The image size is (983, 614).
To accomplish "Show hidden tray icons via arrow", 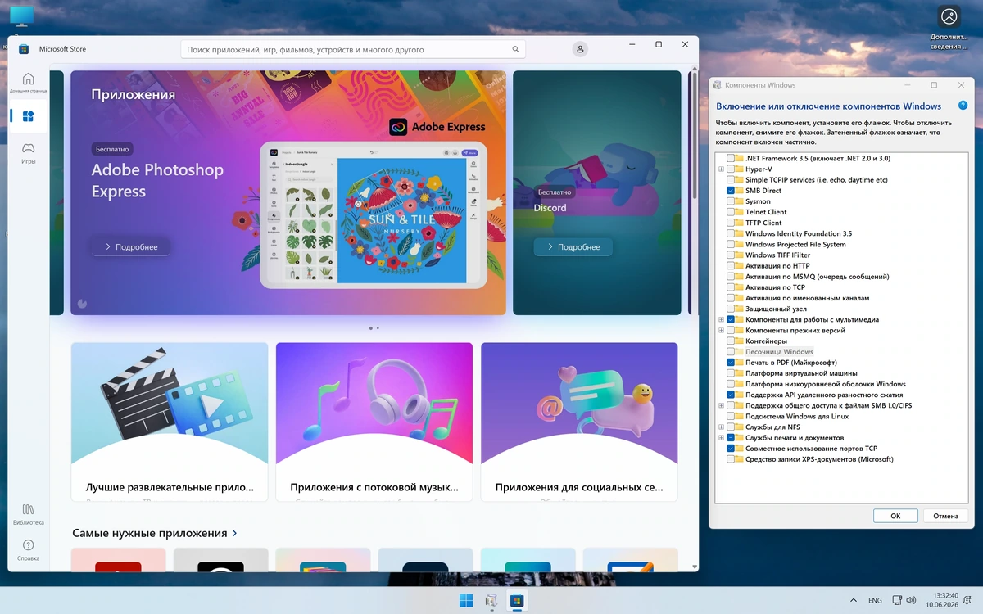I will (854, 600).
